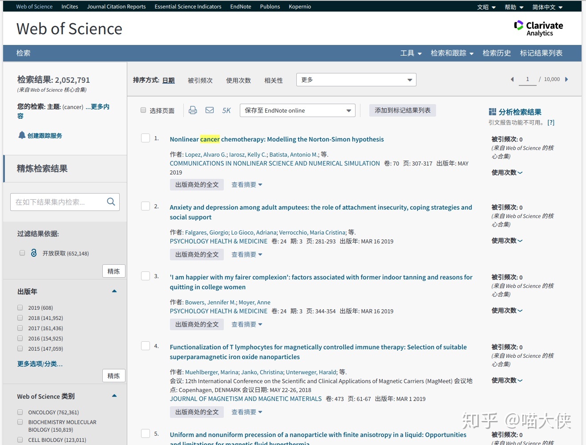Sort results by 使用次数
This screenshot has height=445, width=586.
coord(238,80)
